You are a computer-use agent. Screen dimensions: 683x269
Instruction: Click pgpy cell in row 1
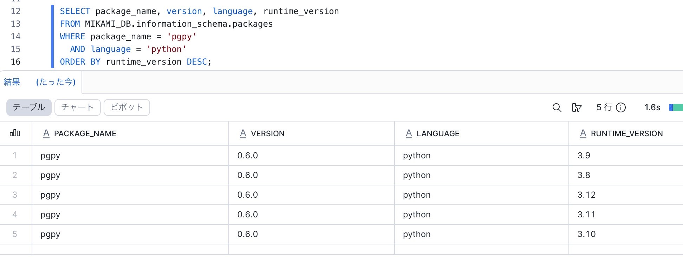pyautogui.click(x=130, y=156)
